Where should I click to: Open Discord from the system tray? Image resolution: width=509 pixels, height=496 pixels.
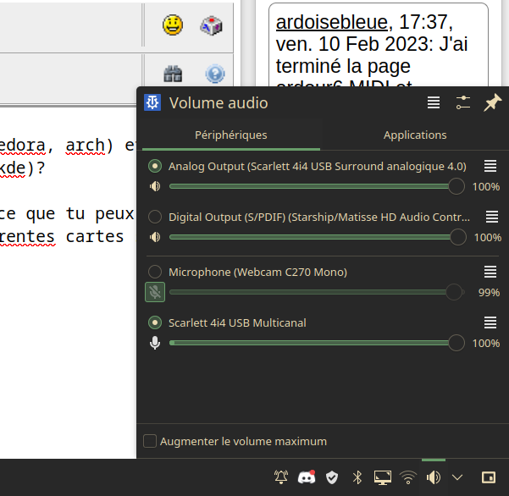(307, 477)
